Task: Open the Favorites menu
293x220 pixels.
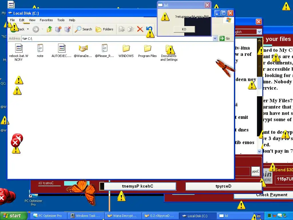Action: pyautogui.click(x=46, y=20)
